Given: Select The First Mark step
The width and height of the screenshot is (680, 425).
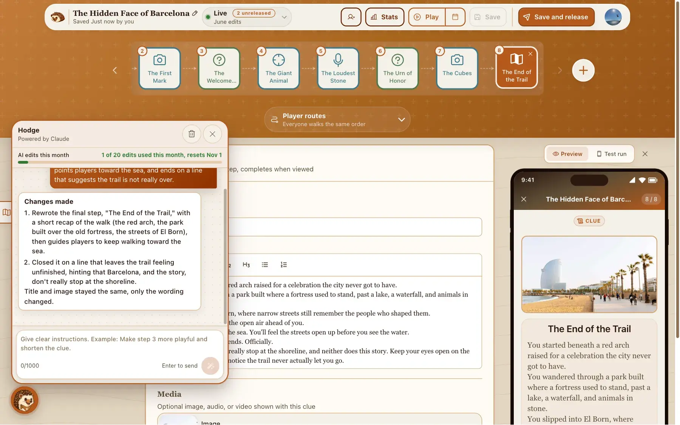Looking at the screenshot, I should click(159, 68).
